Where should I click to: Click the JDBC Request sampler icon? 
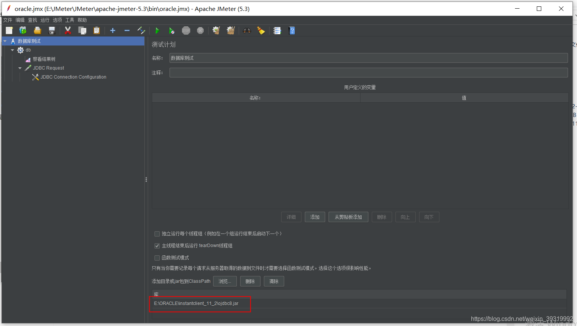(28, 68)
